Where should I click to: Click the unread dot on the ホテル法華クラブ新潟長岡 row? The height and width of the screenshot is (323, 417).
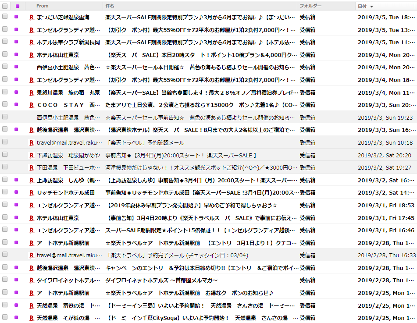point(16,42)
